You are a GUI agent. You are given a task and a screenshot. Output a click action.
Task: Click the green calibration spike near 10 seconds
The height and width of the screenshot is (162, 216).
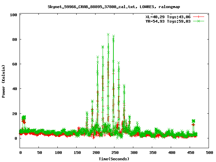click(x=24, y=117)
